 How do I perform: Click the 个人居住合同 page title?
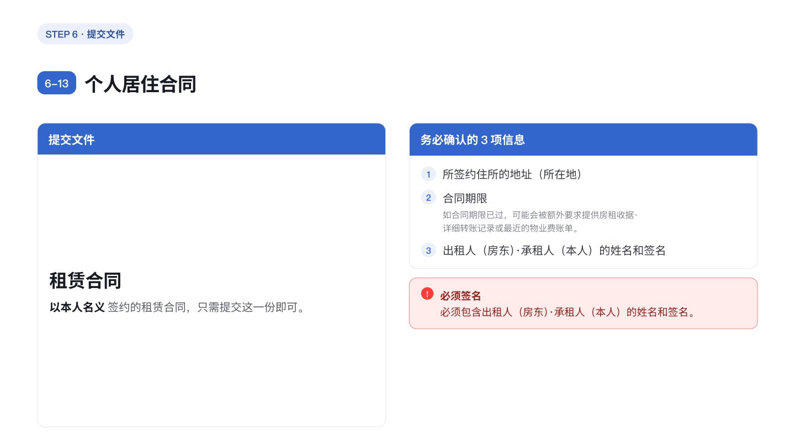(140, 84)
